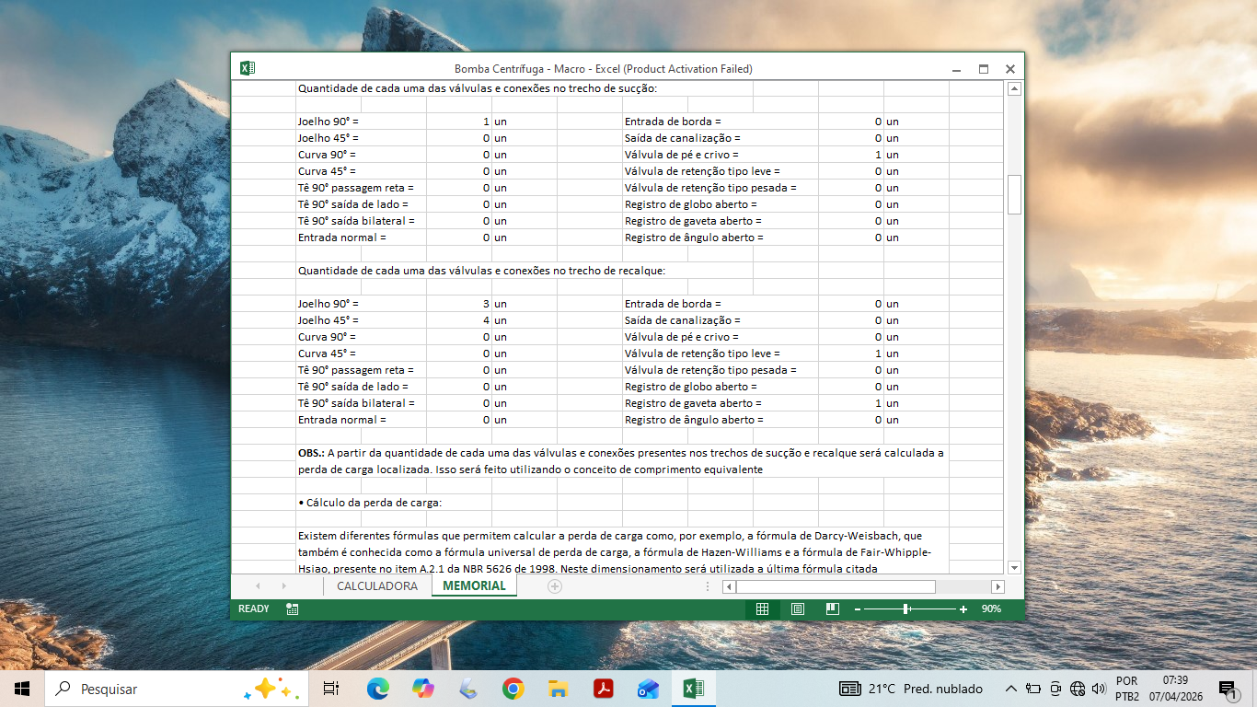Viewport: 1257px width, 707px height.
Task: Switch to Page Layout view
Action: (x=797, y=608)
